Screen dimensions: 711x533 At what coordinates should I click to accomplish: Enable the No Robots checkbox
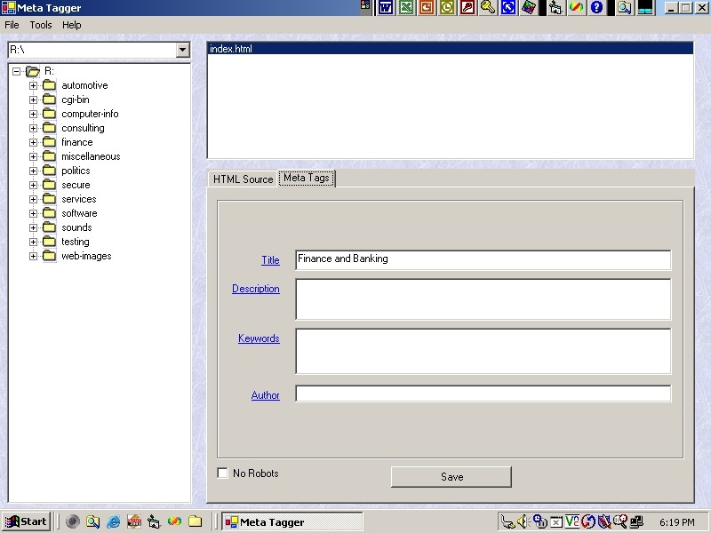pos(223,473)
